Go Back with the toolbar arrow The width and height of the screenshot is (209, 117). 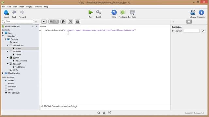[14, 12]
